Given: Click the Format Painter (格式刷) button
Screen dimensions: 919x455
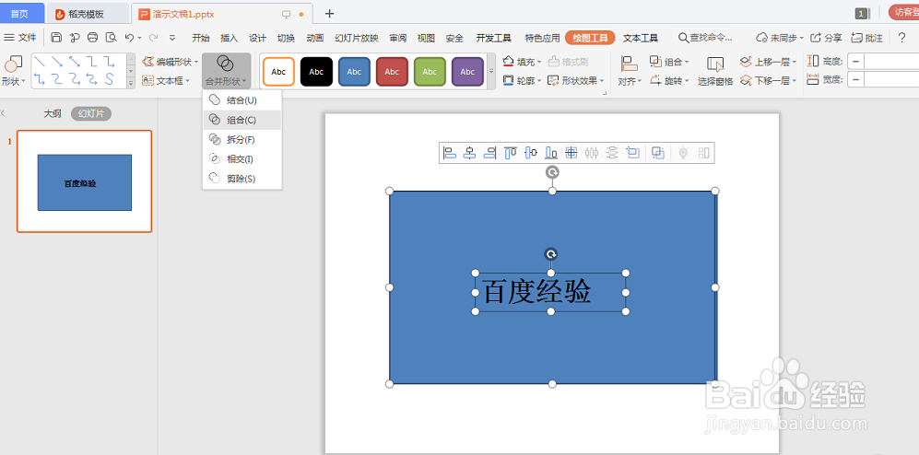Looking at the screenshot, I should tap(568, 62).
